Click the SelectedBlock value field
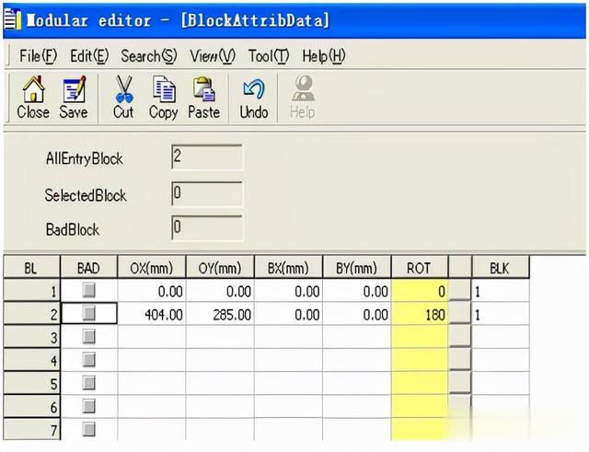This screenshot has height=452, width=589. coord(207,194)
